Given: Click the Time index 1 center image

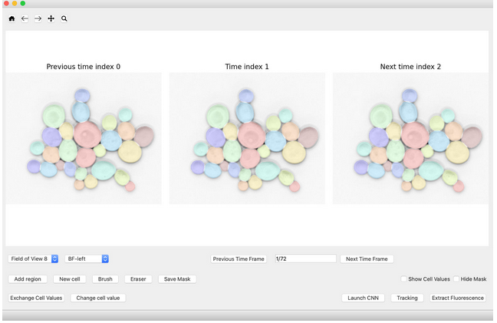Looking at the screenshot, I should pyautogui.click(x=247, y=139).
